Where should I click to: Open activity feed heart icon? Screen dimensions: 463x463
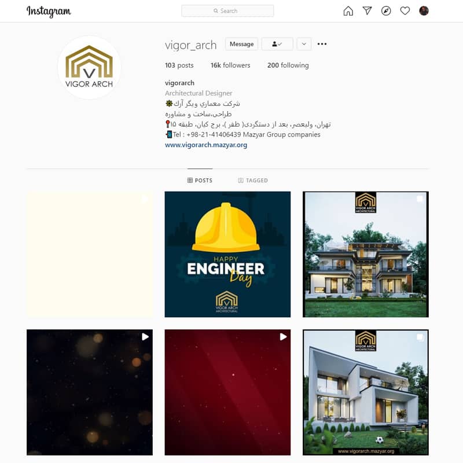tap(405, 11)
